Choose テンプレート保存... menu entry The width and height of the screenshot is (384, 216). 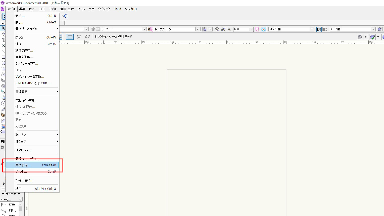32,63
